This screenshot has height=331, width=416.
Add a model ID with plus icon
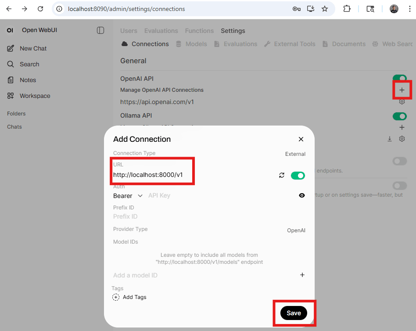pyautogui.click(x=302, y=275)
